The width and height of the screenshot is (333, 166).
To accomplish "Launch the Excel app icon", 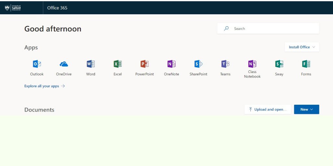I will click(117, 64).
